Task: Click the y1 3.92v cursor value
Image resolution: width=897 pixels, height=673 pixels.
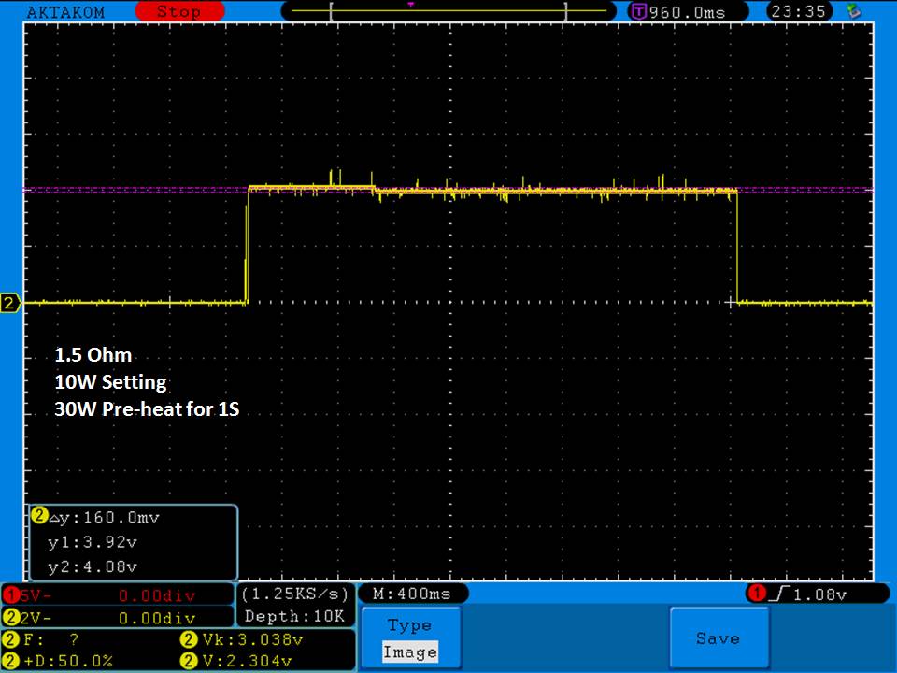Action: pyautogui.click(x=92, y=541)
